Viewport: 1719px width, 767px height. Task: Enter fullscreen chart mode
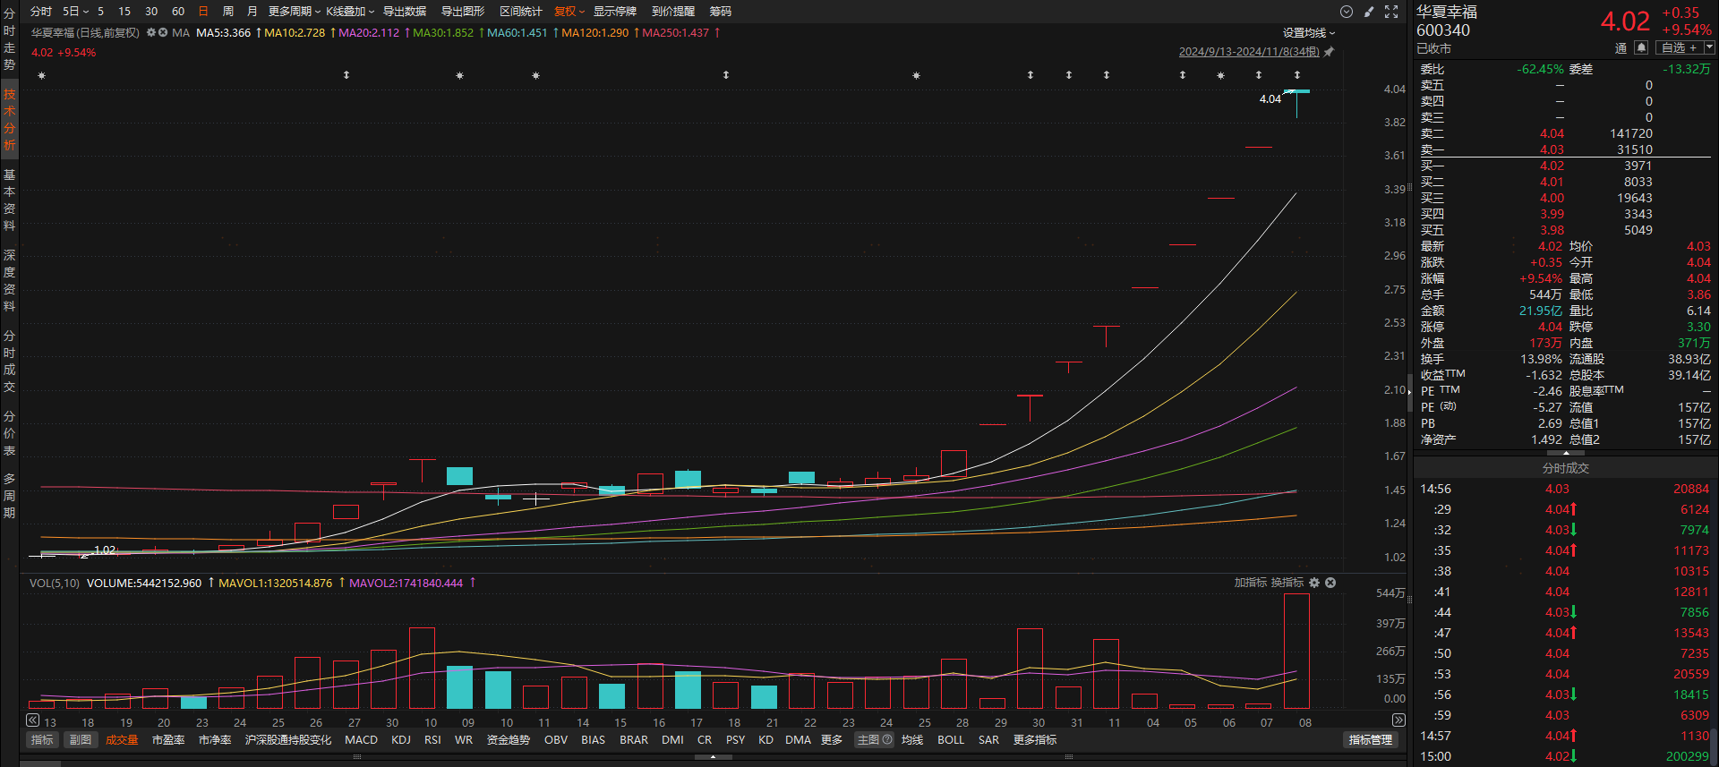coord(1391,12)
